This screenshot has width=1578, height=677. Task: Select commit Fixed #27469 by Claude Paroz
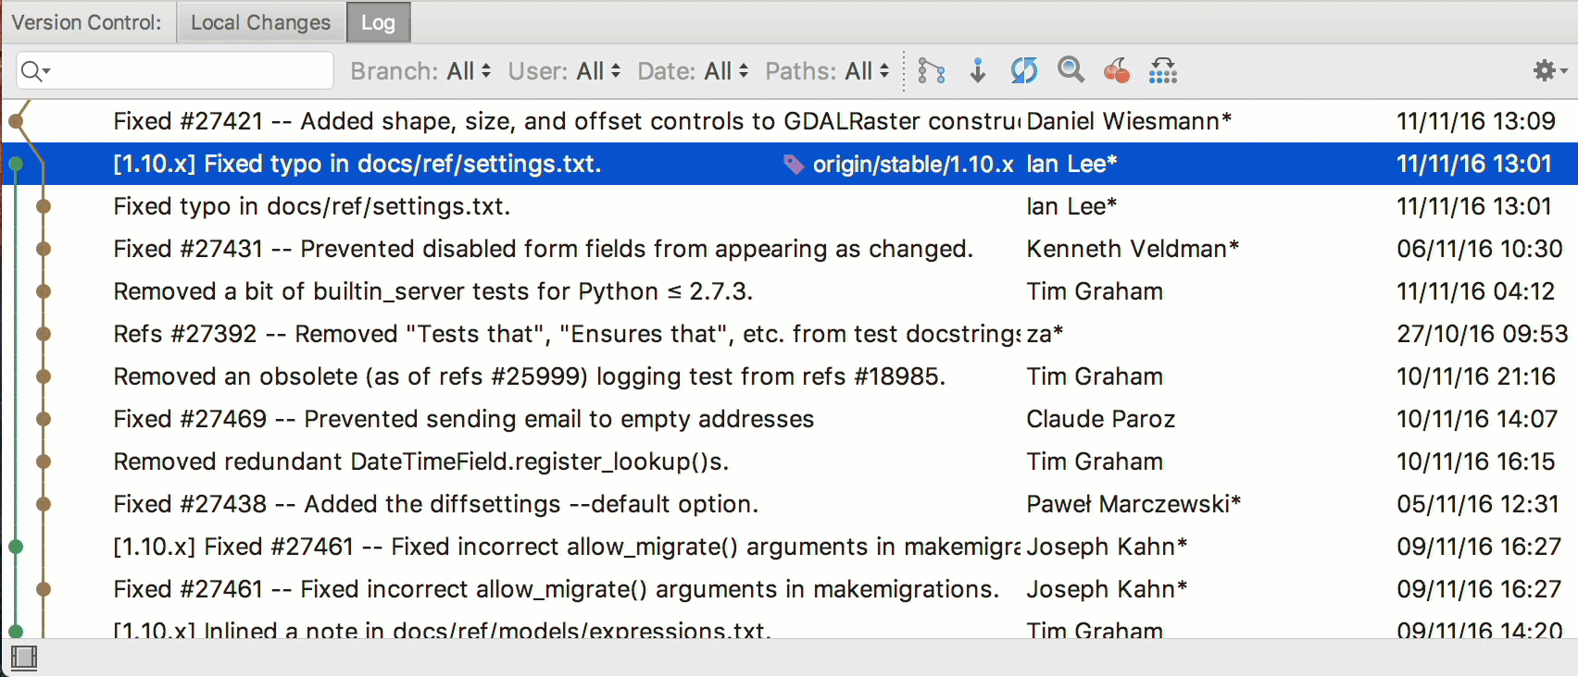pos(463,419)
